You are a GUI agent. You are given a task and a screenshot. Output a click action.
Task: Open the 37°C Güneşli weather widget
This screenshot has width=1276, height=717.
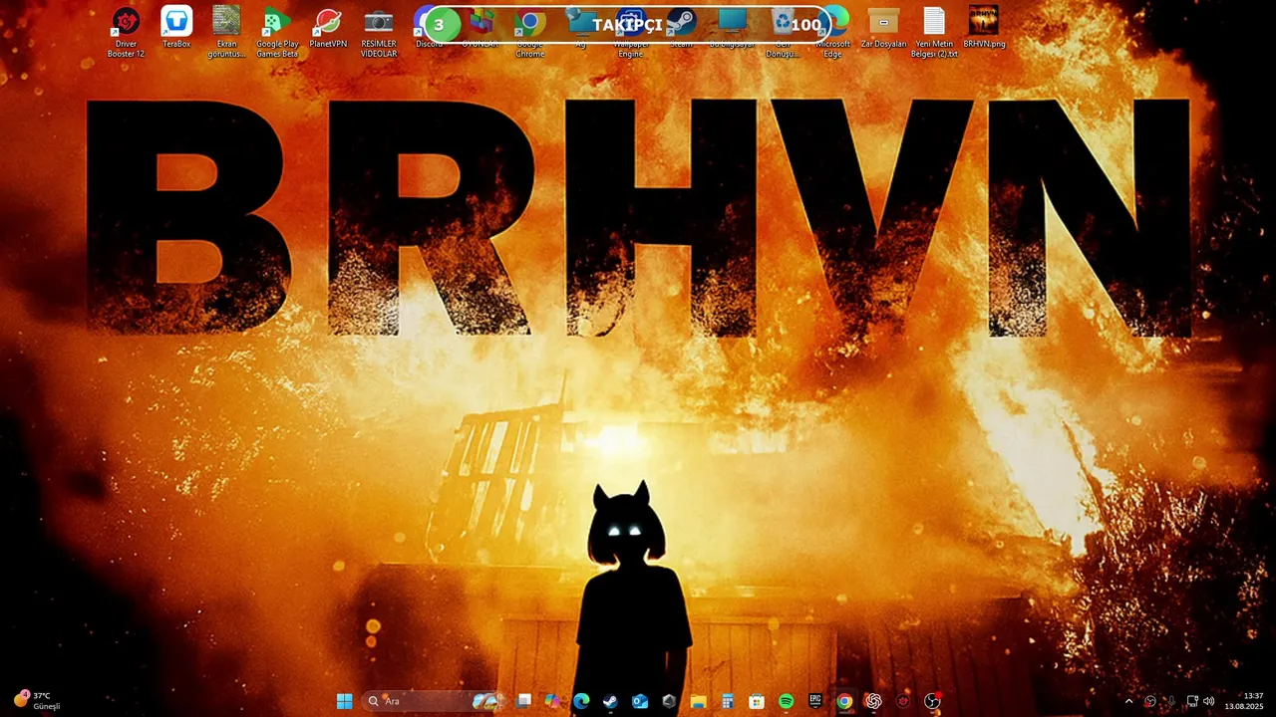point(38,701)
